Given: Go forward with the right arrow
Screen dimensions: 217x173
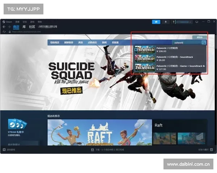Looking at the screenshot, I should click(x=9, y=27).
